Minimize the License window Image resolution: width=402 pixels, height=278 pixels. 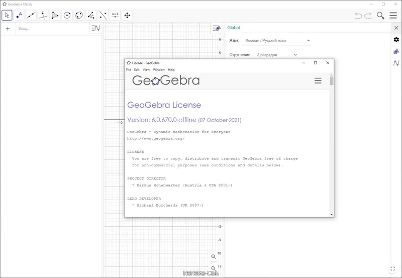(x=304, y=63)
